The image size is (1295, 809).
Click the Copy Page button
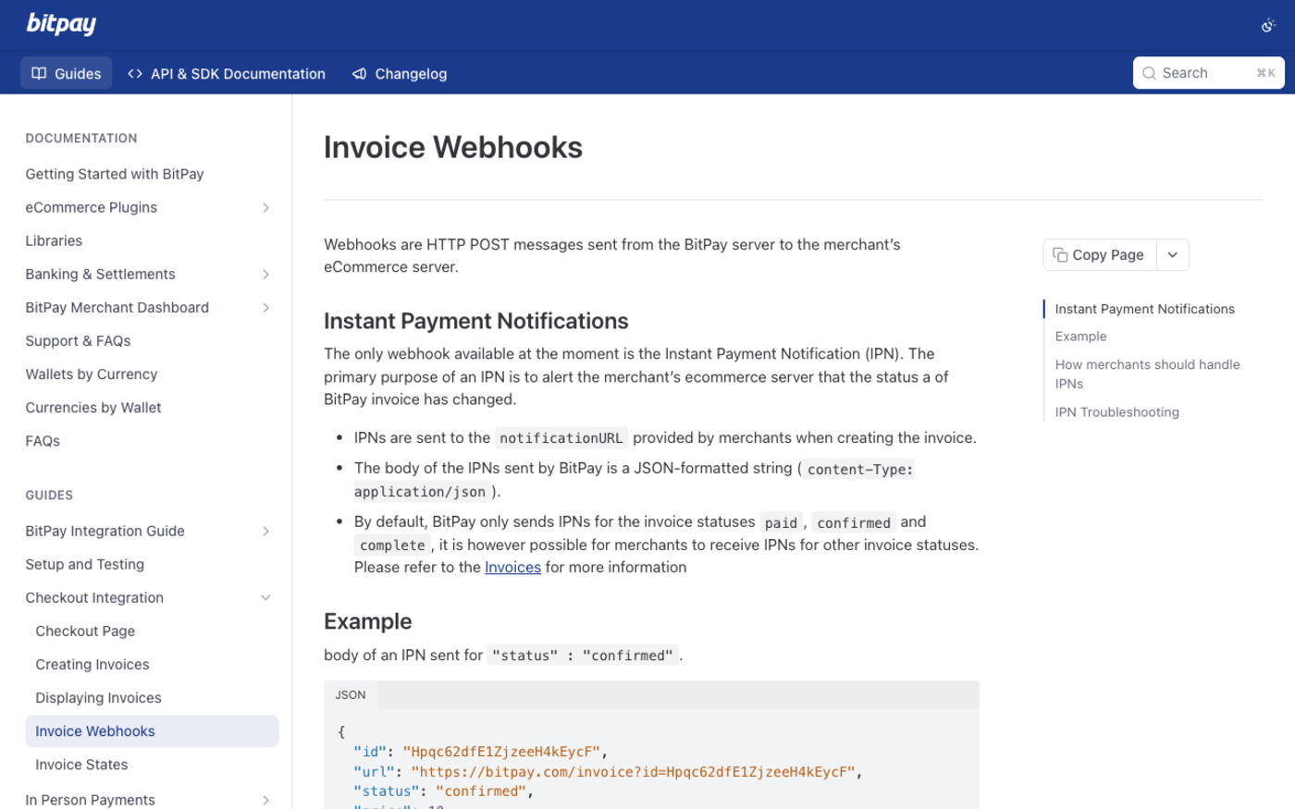click(x=1099, y=255)
